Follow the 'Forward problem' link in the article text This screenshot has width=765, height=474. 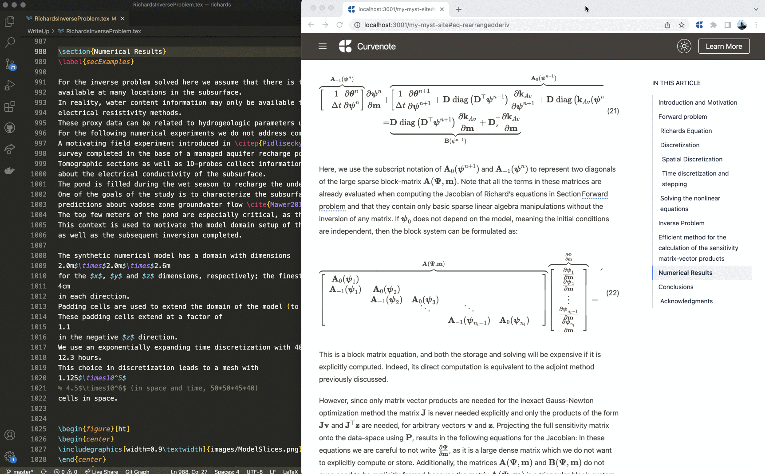pos(595,194)
